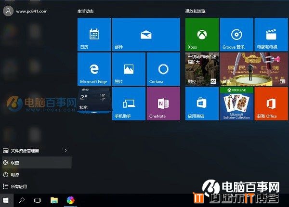Viewport: 289px width, 207px height.
Task: Open the Store (应用商店) tile
Action: click(x=202, y=103)
